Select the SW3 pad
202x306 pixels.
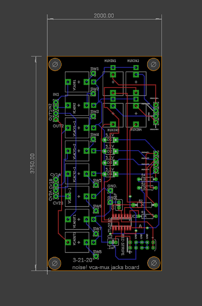coord(93,116)
